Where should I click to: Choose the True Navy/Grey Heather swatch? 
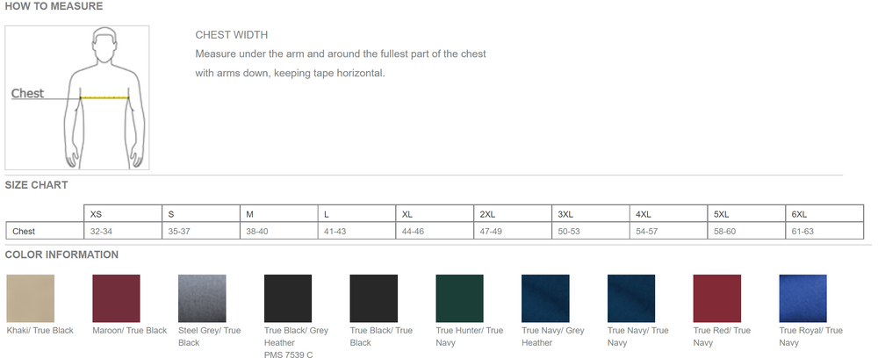[545, 298]
